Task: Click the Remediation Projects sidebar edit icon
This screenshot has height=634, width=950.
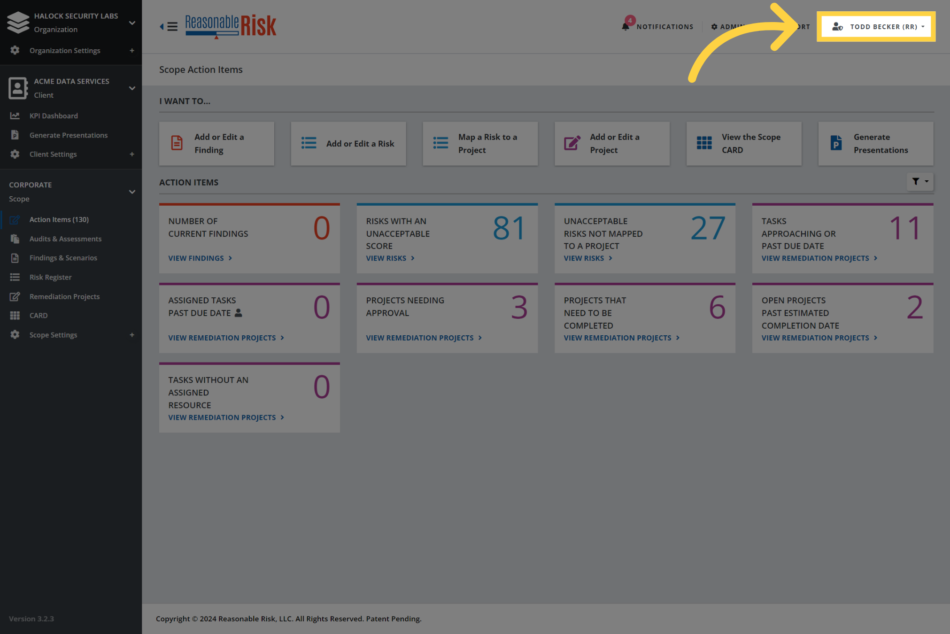Action: tap(15, 296)
